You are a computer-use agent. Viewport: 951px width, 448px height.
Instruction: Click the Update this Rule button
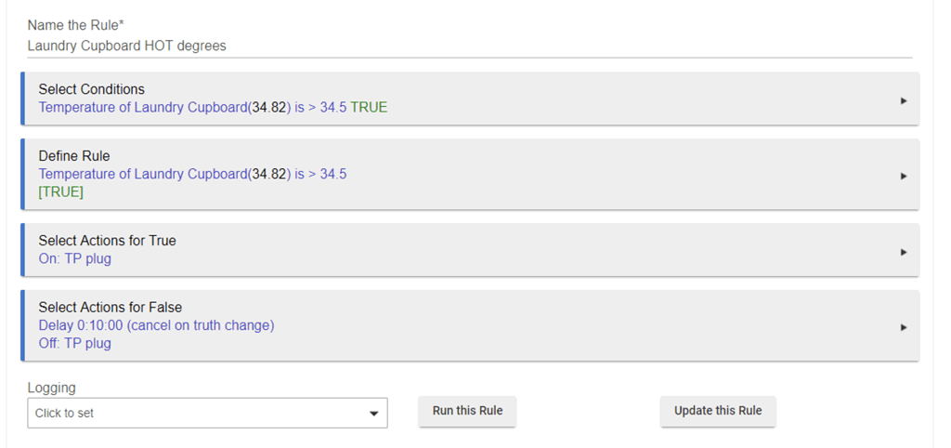point(718,411)
